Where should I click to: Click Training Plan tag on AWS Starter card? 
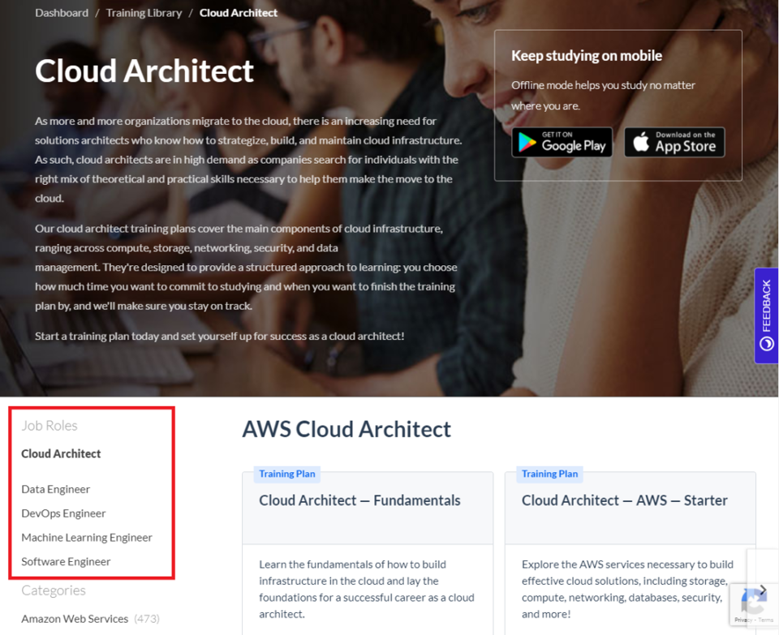click(x=549, y=474)
